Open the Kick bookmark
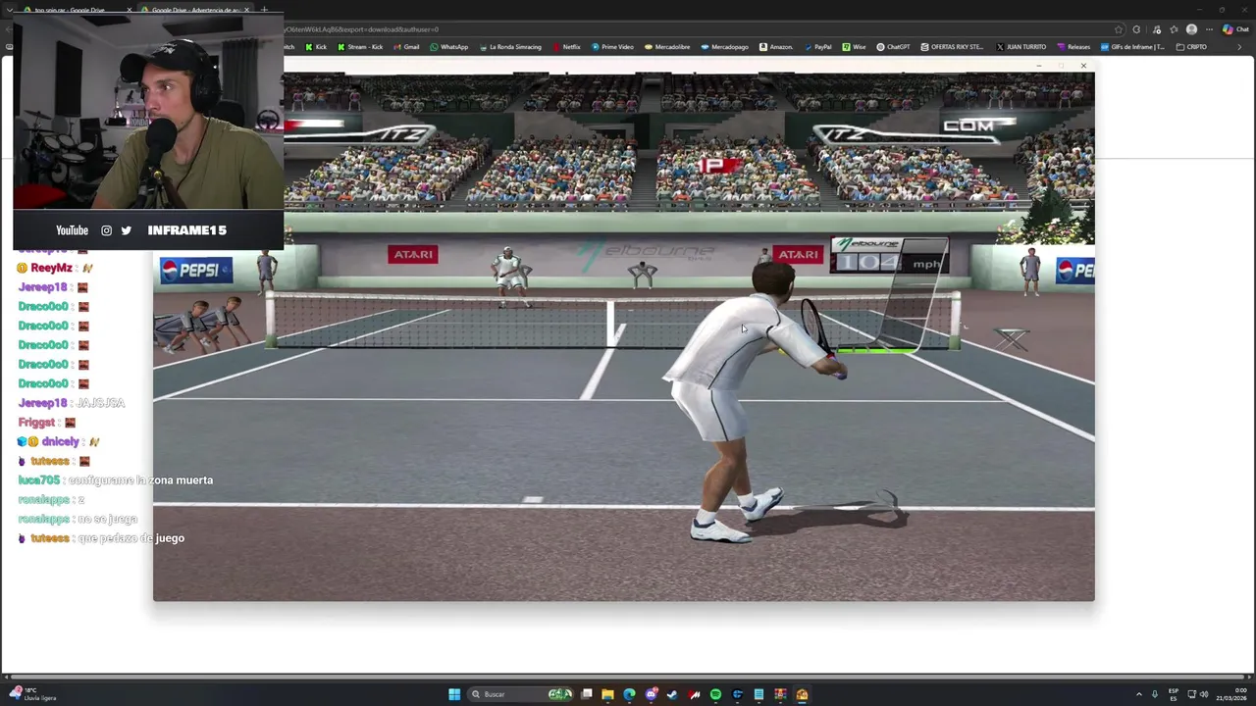Screen dimensions: 1256x706 click(316, 47)
